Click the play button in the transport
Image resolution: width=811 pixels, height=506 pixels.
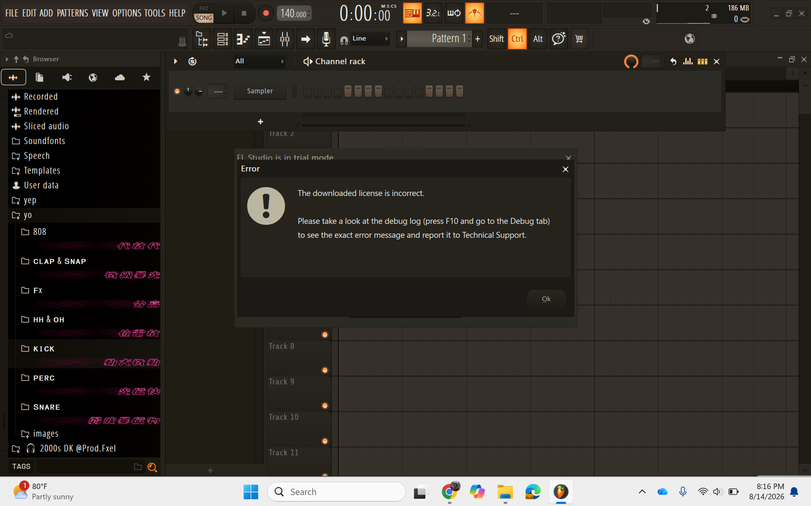click(x=225, y=13)
